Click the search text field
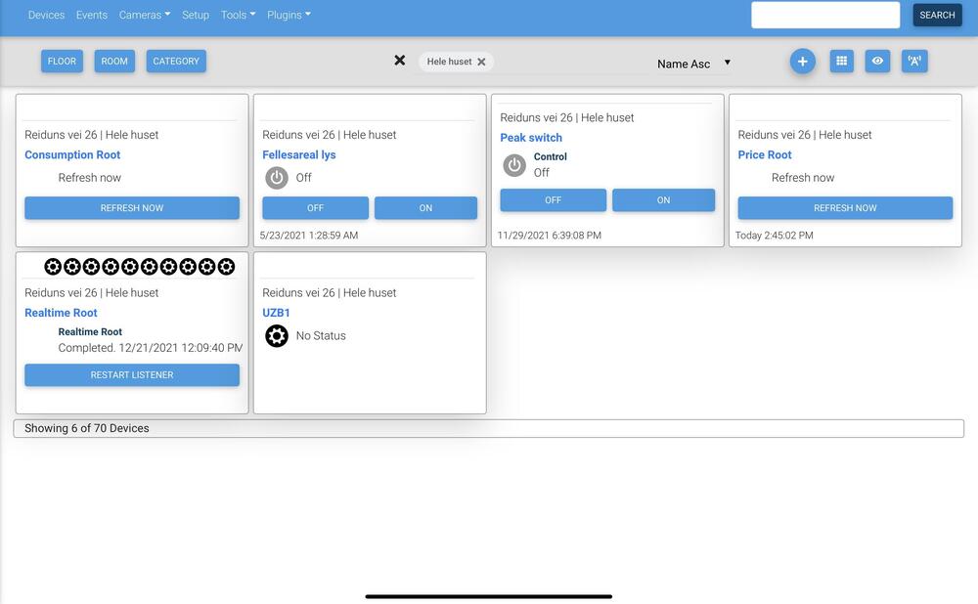This screenshot has width=978, height=604. tap(824, 15)
